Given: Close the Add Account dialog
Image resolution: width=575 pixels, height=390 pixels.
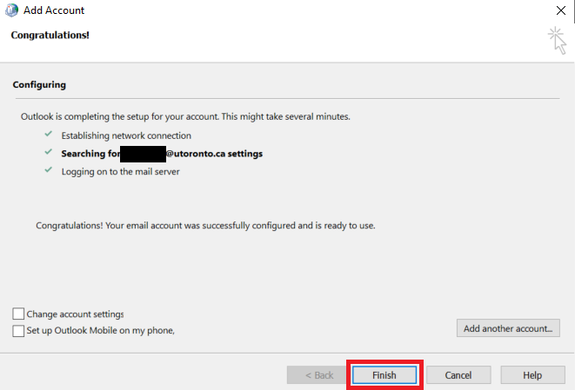Looking at the screenshot, I should 561,10.
